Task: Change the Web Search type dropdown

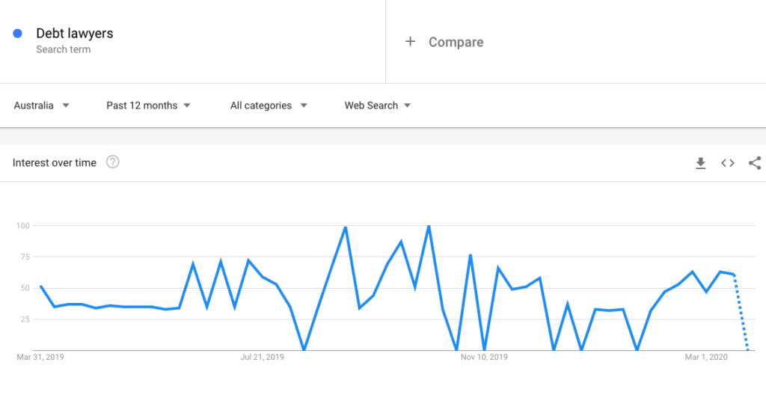Action: click(x=378, y=105)
